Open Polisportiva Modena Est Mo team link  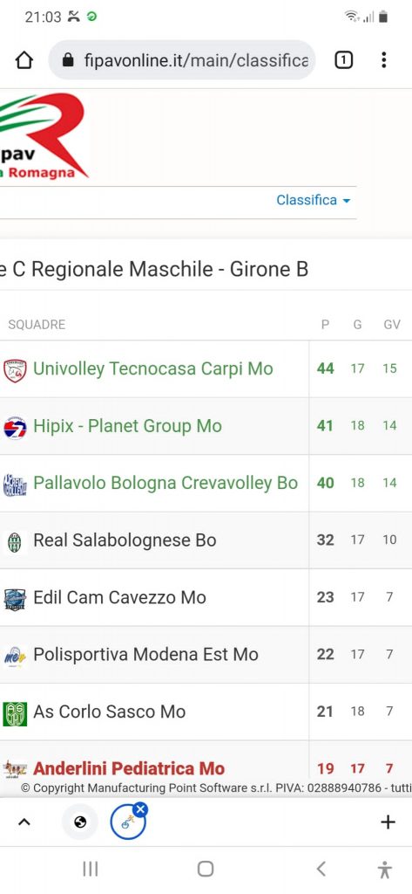(145, 654)
